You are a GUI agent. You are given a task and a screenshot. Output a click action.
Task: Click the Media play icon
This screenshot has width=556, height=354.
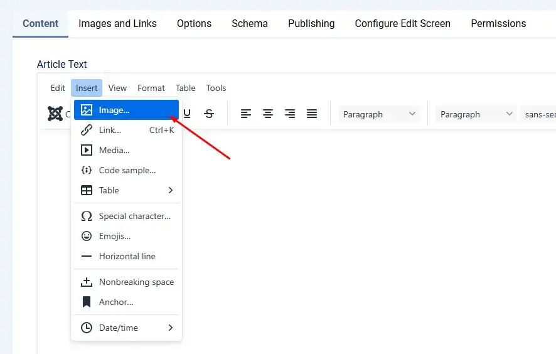pyautogui.click(x=87, y=150)
